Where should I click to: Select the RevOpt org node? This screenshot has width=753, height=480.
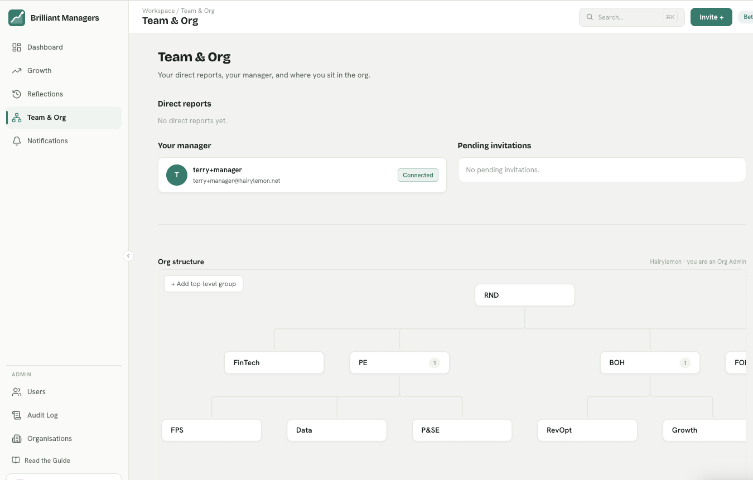coord(587,430)
